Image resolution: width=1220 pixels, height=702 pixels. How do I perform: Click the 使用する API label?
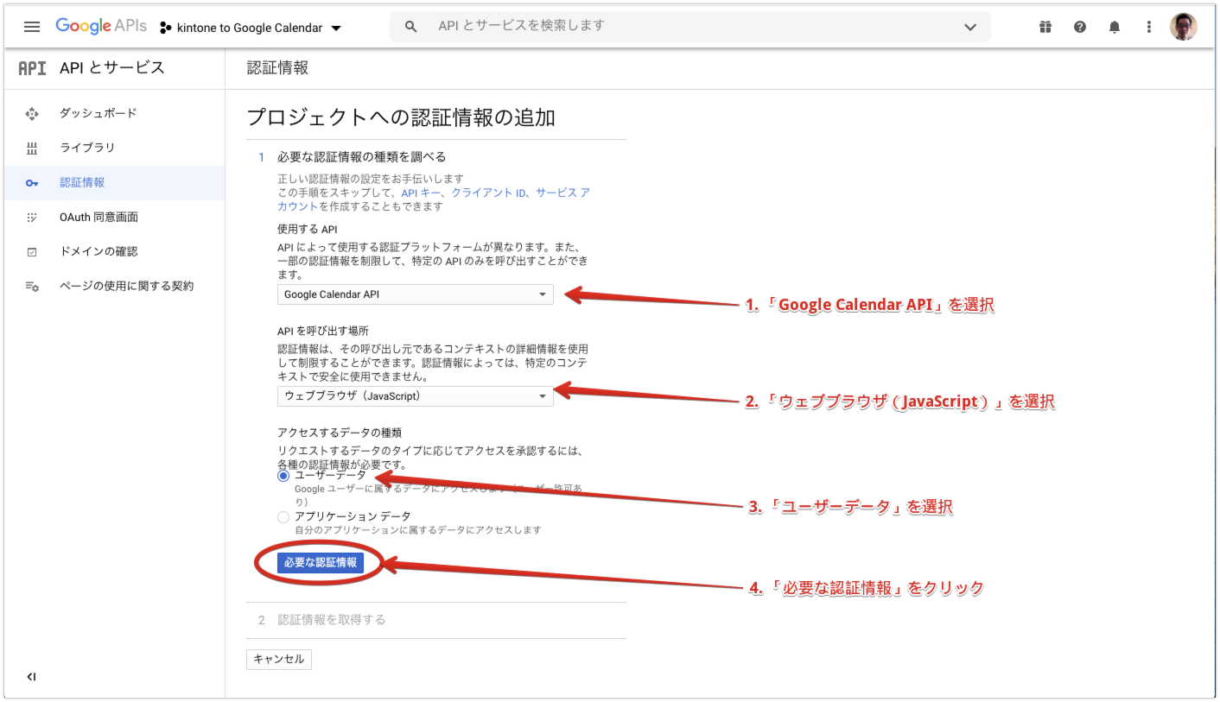click(307, 229)
